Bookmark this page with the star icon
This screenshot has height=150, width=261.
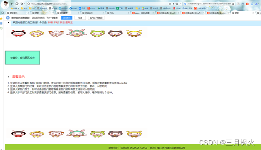[177, 4]
